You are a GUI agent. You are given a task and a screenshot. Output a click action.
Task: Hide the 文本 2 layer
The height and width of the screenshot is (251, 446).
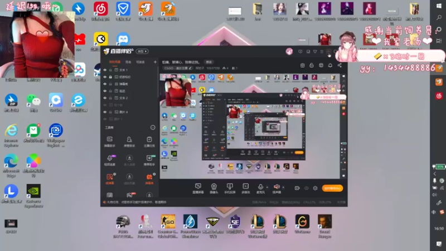tap(105, 98)
